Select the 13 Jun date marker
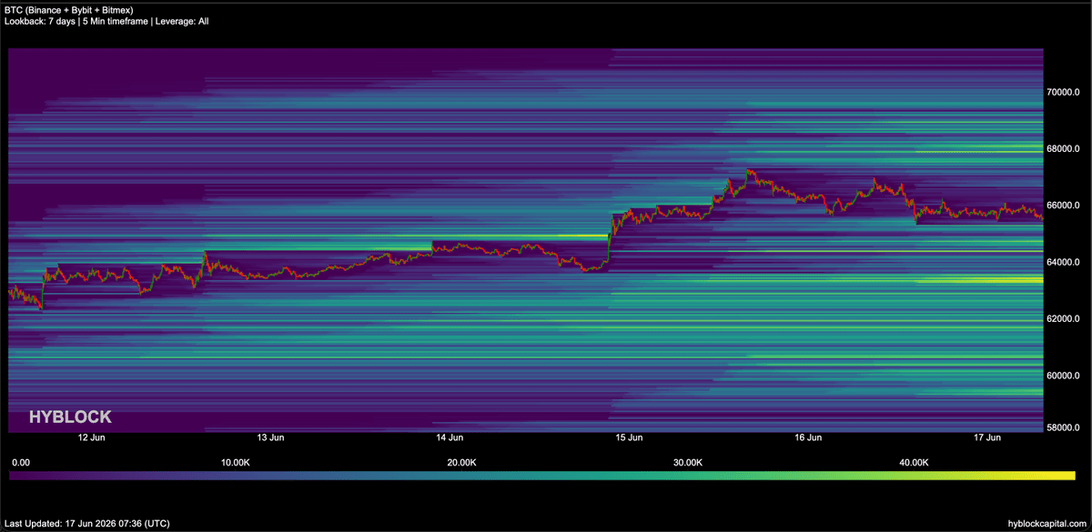 (x=269, y=438)
